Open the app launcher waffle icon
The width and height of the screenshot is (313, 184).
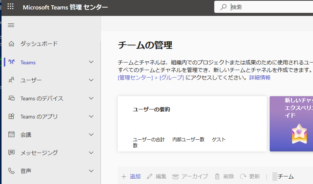(x=10, y=6)
